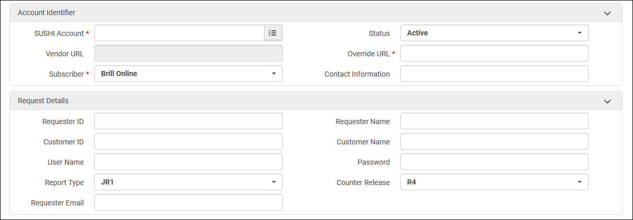The image size is (633, 220).
Task: Open the SUSHI Account list picker icon
Action: [x=273, y=33]
